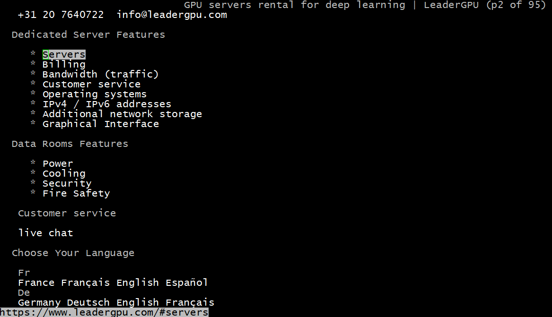Image resolution: width=552 pixels, height=317 pixels.
Task: Choose Español in the France language row
Action: coord(187,283)
